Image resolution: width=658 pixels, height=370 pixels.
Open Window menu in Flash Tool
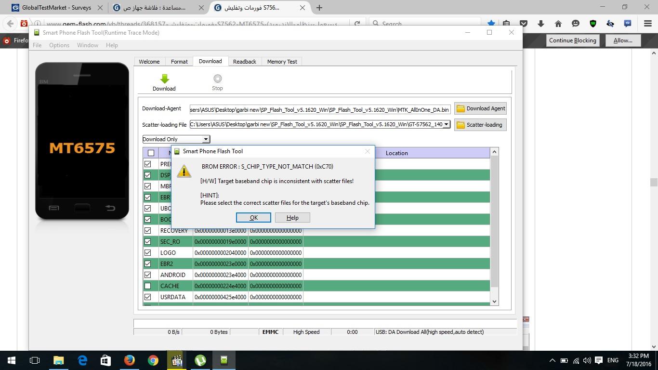[x=88, y=45]
